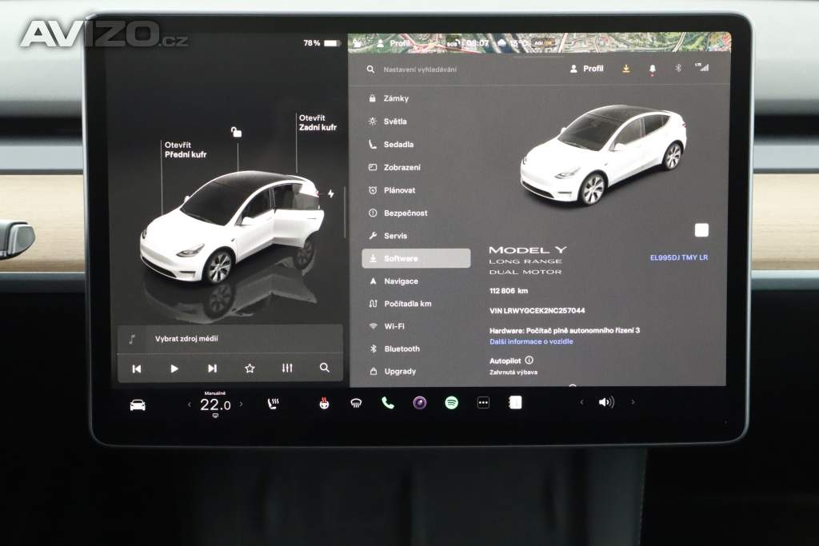Tap the Bluetooth icon in settings header

pyautogui.click(x=678, y=68)
